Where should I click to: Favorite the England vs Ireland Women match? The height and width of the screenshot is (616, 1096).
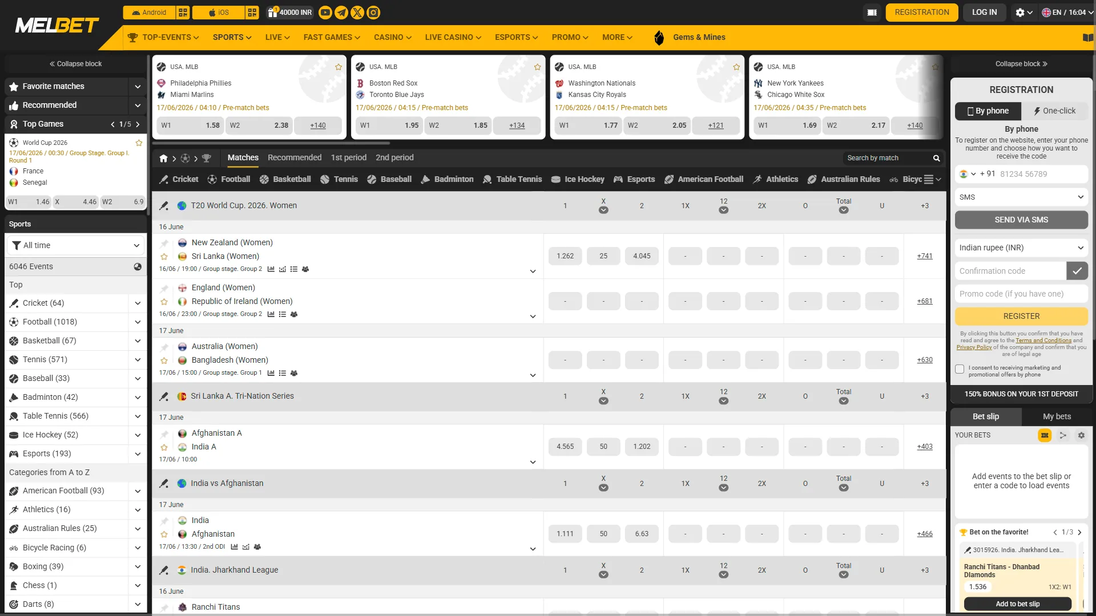pyautogui.click(x=164, y=302)
